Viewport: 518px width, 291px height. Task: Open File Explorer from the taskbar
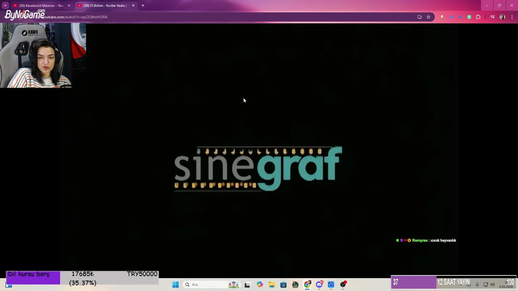point(272,285)
